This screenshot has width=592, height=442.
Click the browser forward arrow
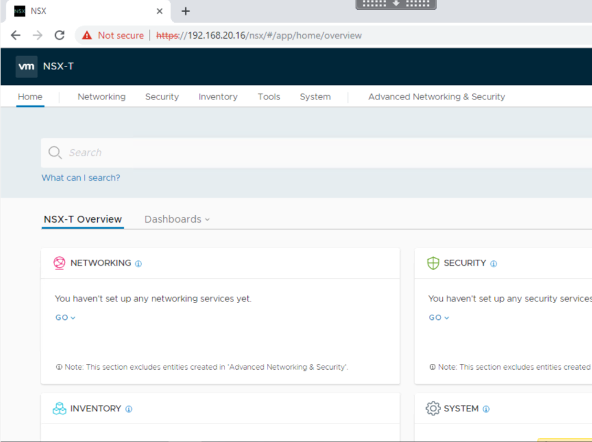tap(38, 35)
